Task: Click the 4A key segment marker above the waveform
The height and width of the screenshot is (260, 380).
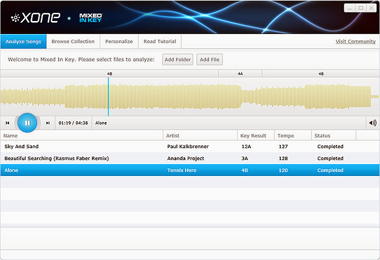Action: coord(240,73)
